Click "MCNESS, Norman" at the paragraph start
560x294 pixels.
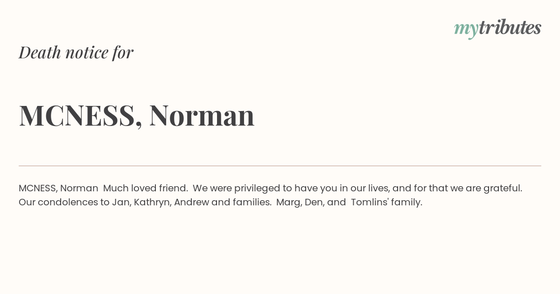tap(58, 189)
